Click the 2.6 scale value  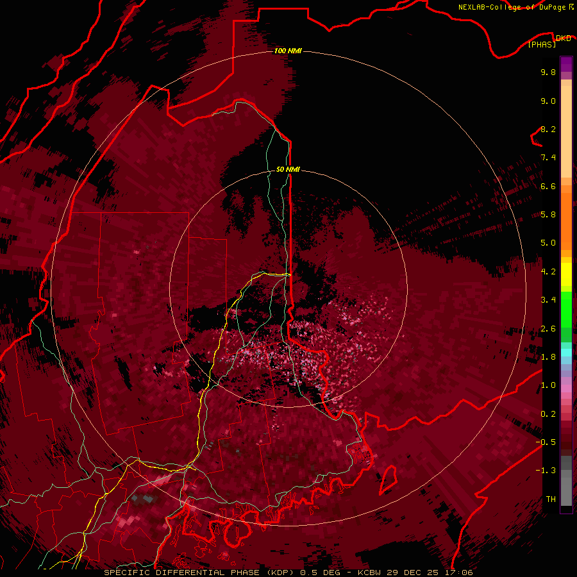tap(548, 329)
